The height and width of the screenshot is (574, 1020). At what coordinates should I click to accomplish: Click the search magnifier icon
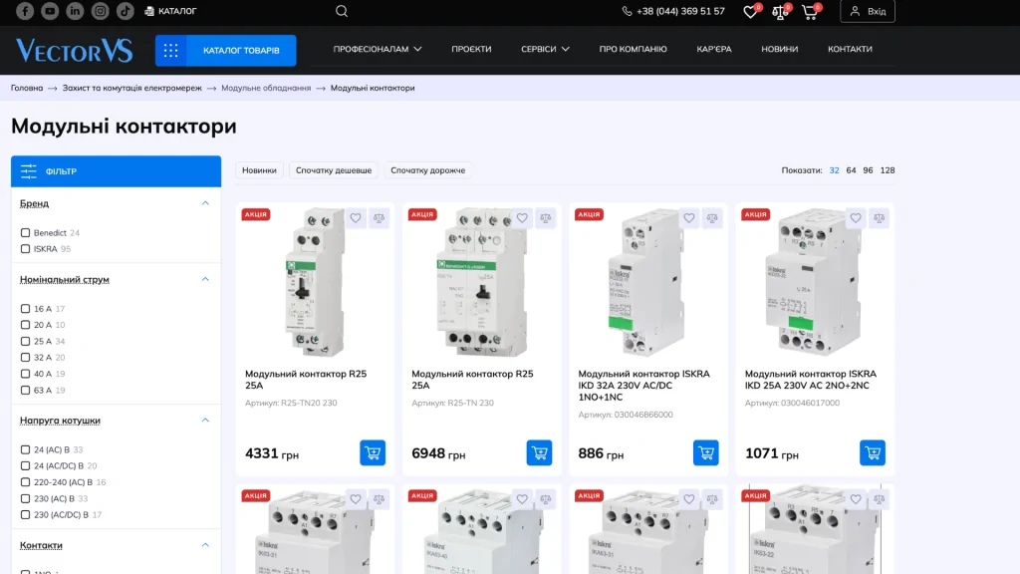point(342,11)
